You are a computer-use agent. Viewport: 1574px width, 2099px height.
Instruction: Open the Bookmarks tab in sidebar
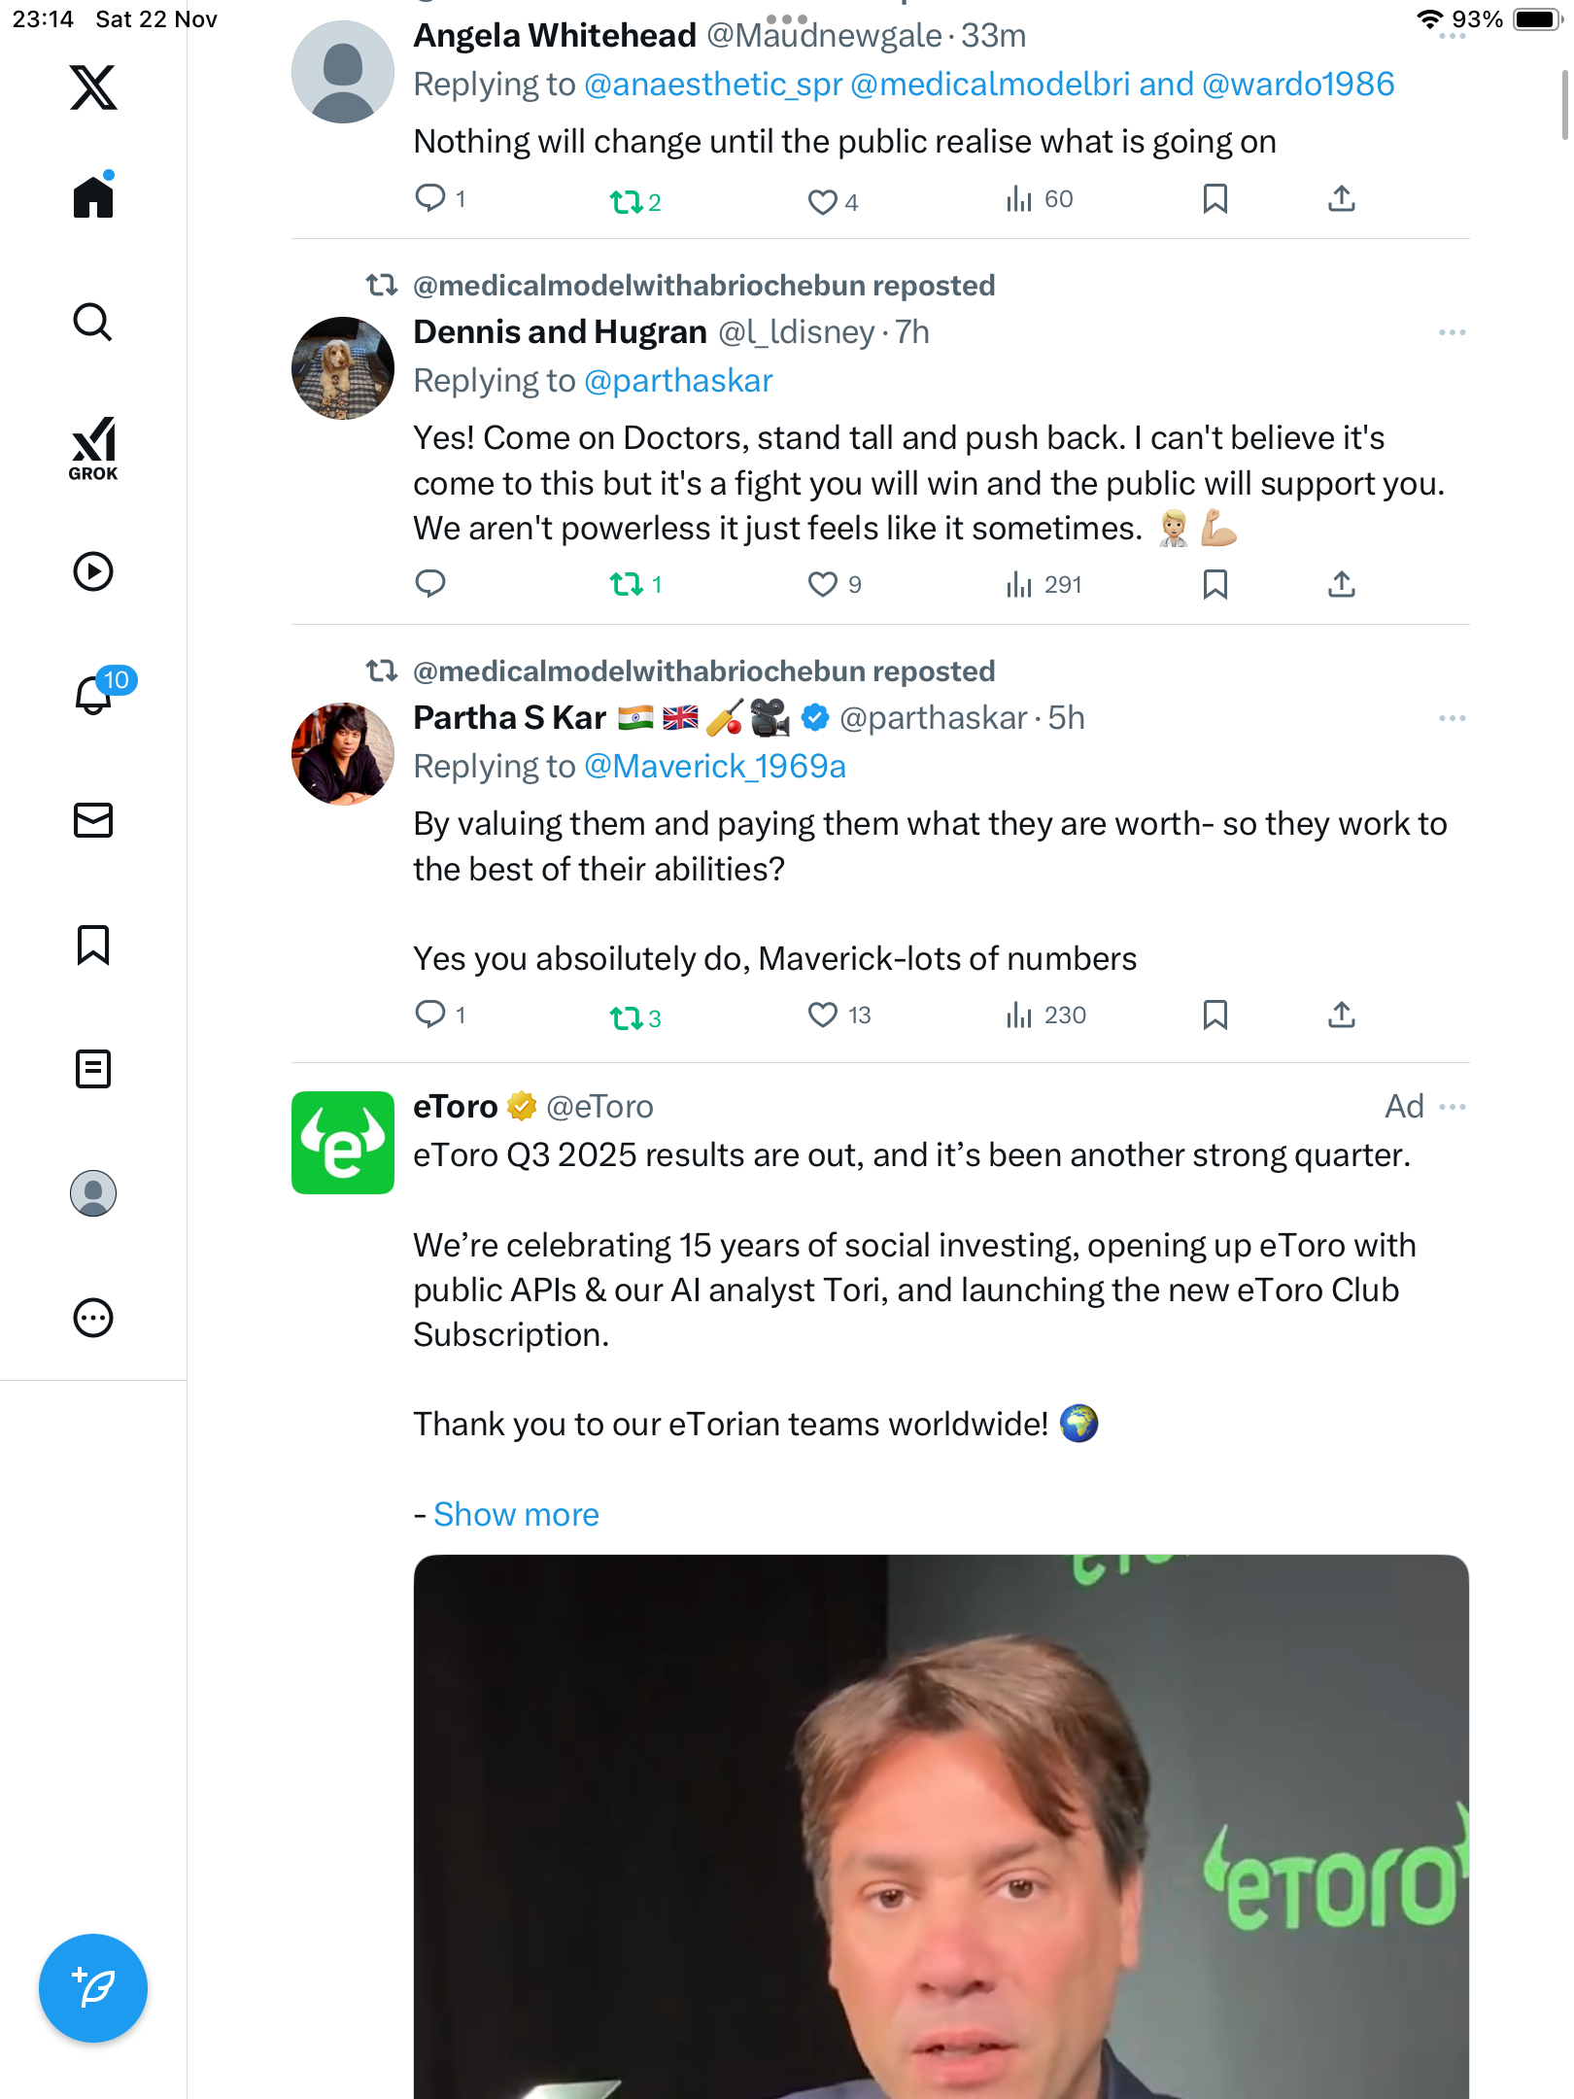(x=93, y=945)
